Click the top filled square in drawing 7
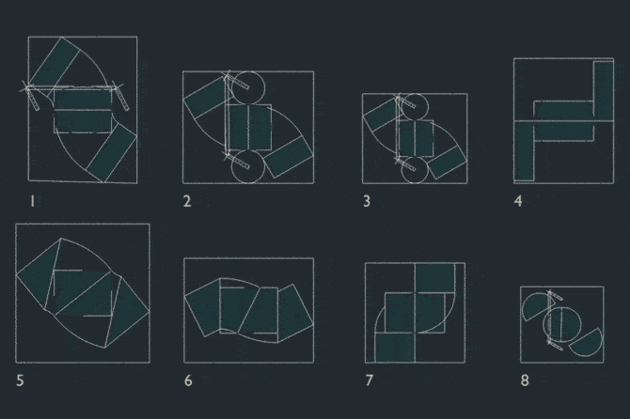Screen dimensions: 630x419 434,278
